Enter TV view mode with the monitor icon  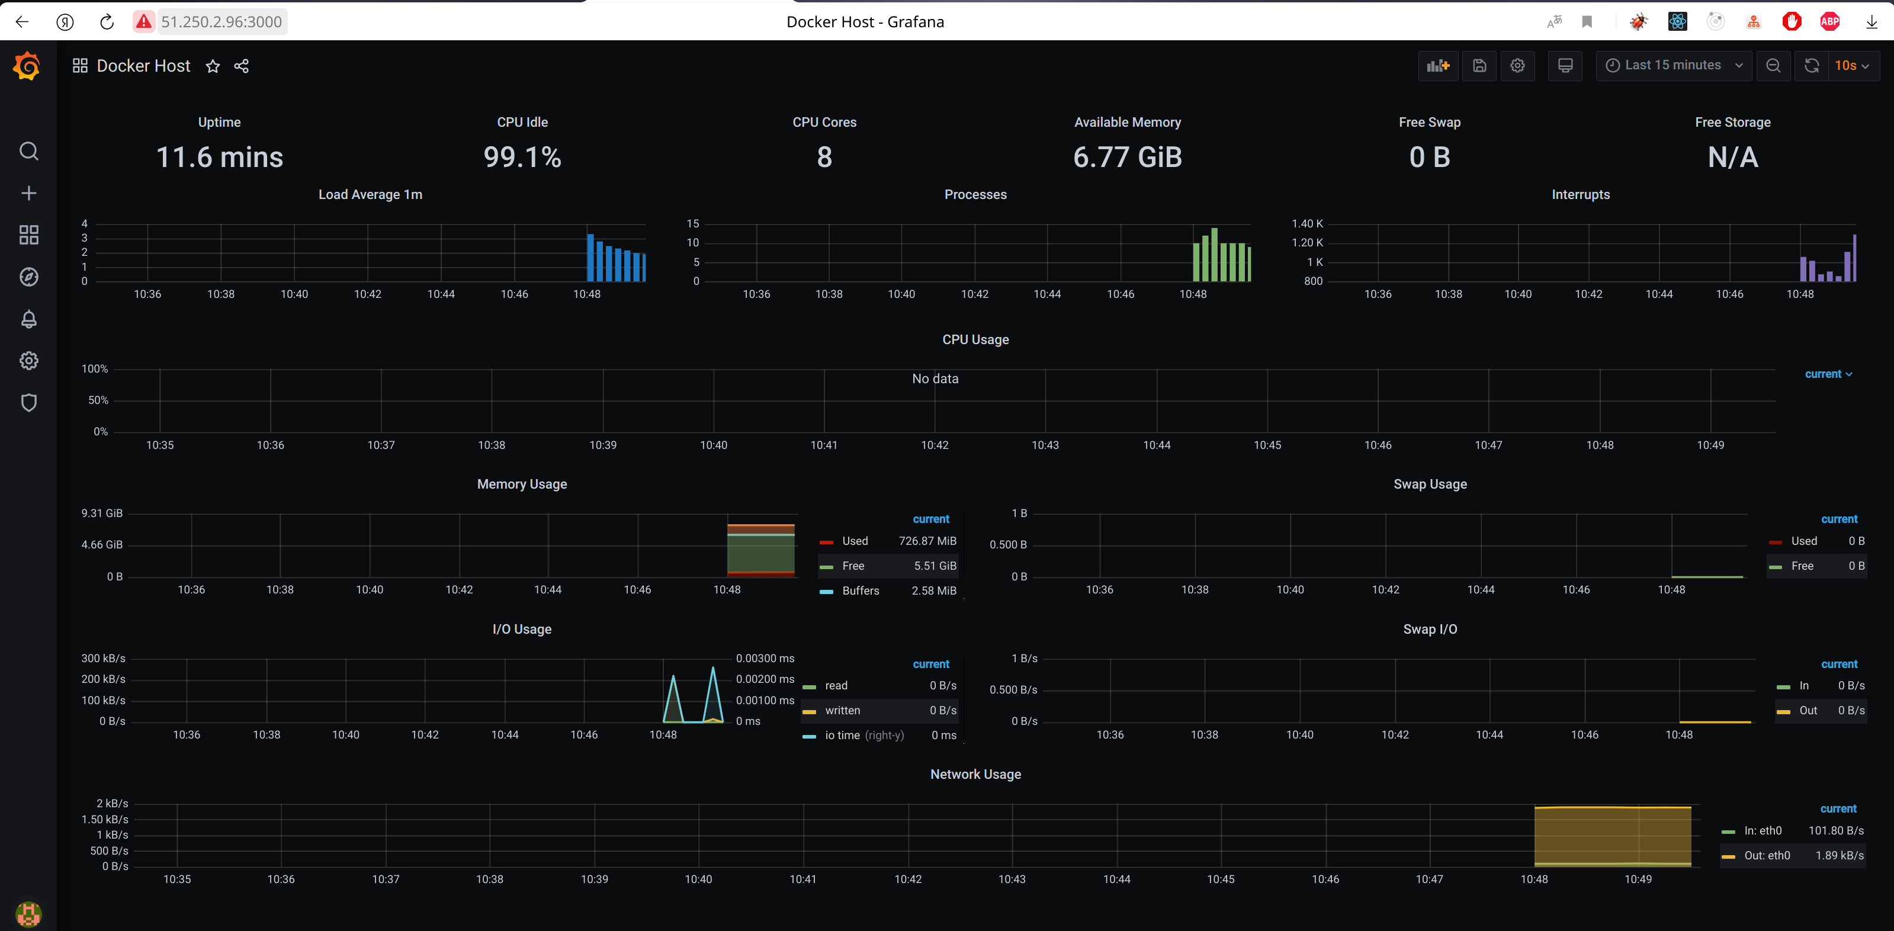click(x=1565, y=66)
